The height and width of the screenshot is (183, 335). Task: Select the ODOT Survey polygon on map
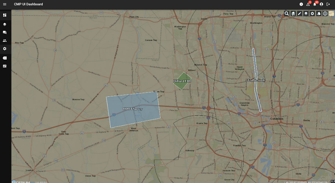click(133, 109)
